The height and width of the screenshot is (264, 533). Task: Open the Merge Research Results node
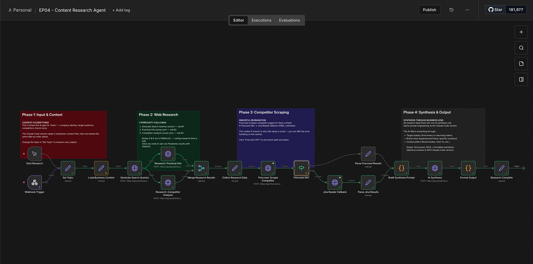201,168
